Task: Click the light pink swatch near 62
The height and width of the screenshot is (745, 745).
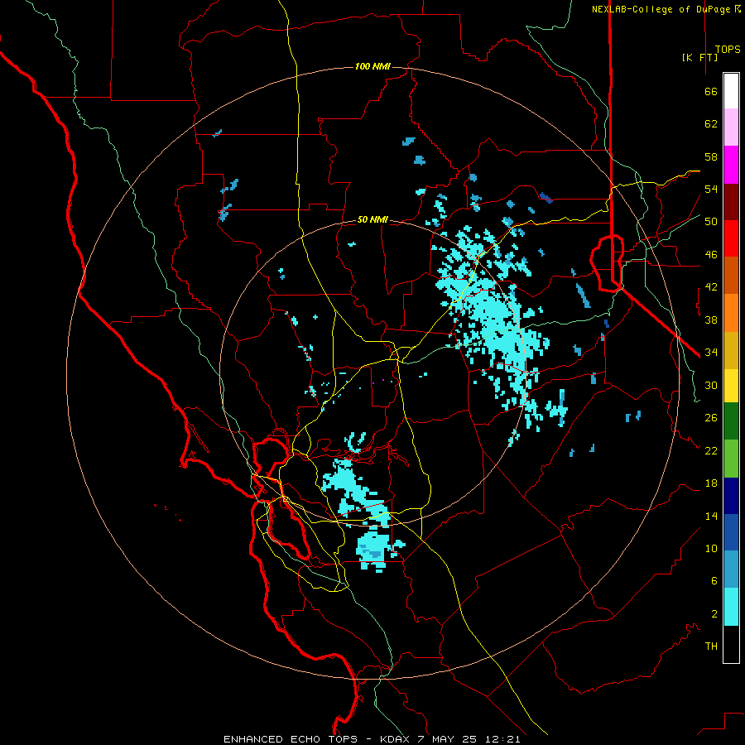Action: coord(731,127)
